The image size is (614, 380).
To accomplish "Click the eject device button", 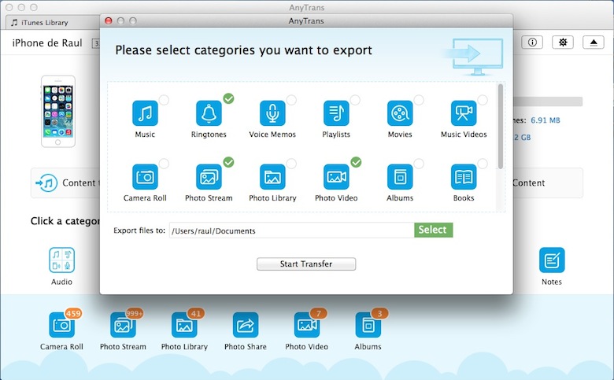I will 594,42.
